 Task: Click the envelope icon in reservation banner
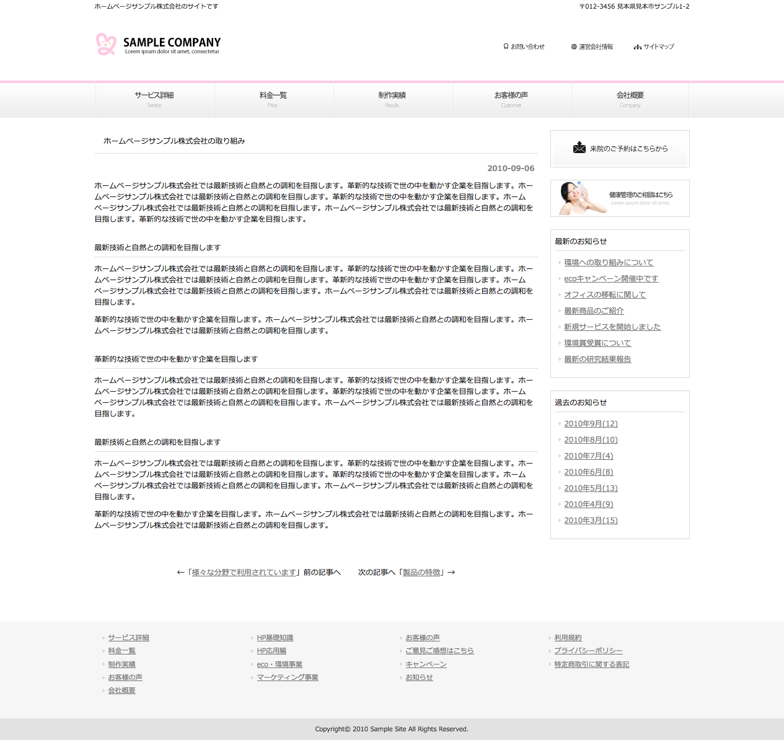click(x=579, y=148)
